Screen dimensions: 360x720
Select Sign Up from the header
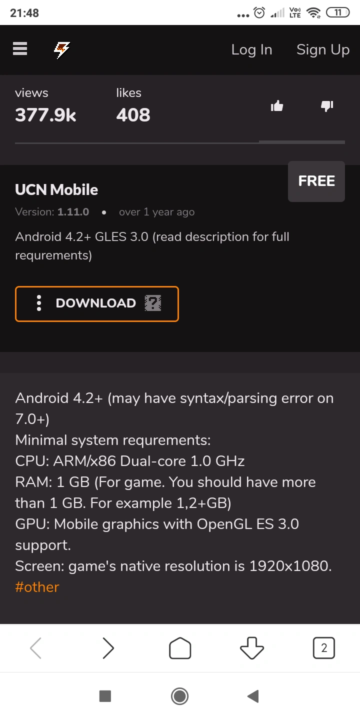coord(322,49)
